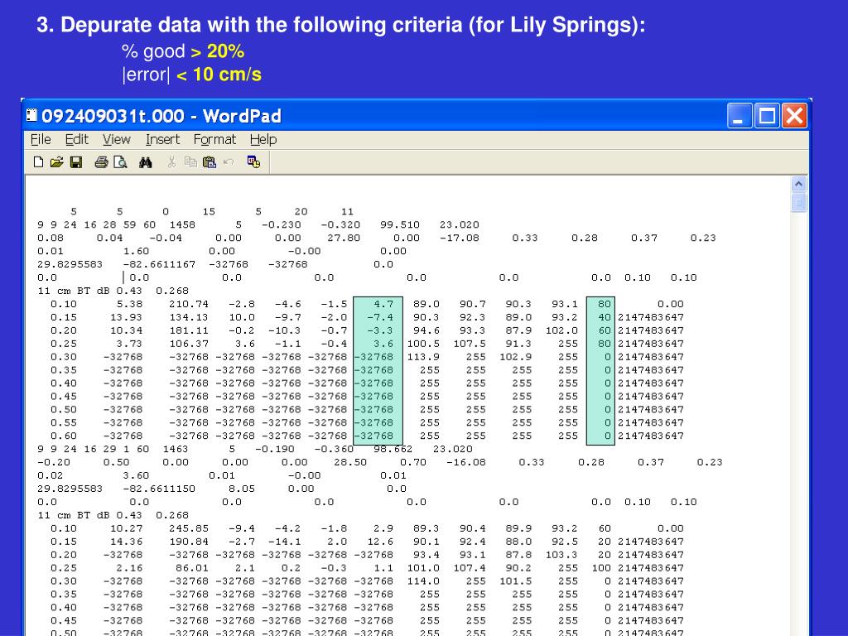Click the value 1458 in header line
This screenshot has height=636, width=848.
point(182,225)
